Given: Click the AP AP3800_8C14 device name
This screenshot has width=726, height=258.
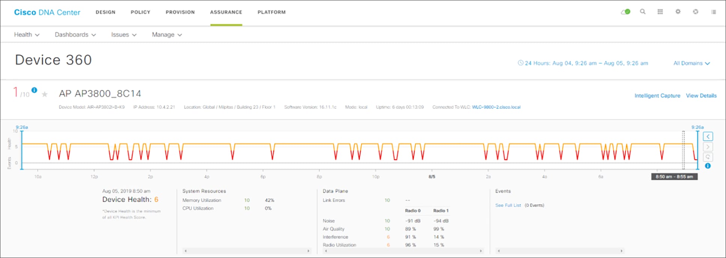Looking at the screenshot, I should click(x=100, y=93).
